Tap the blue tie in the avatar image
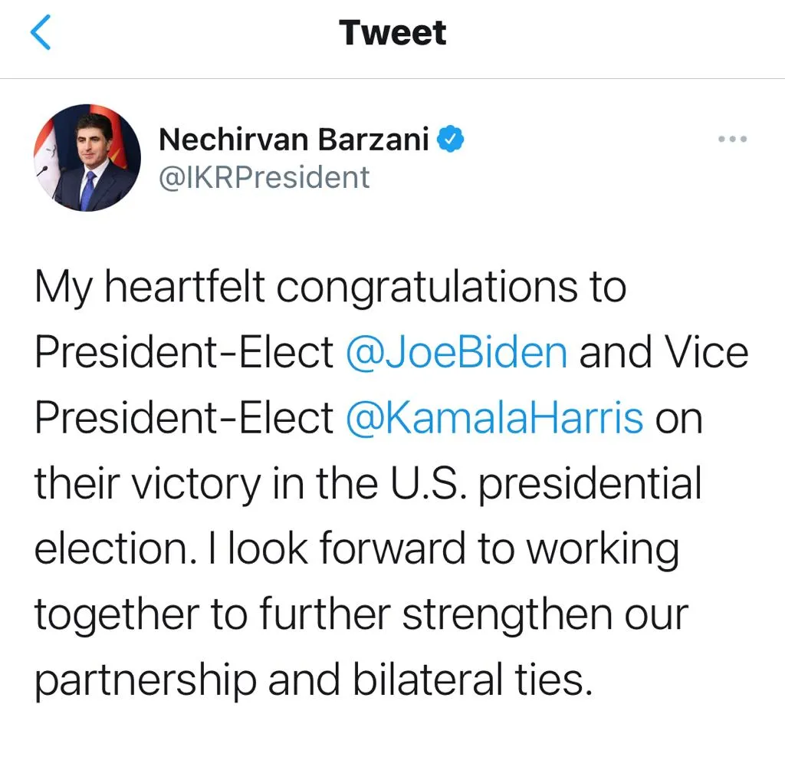This screenshot has height=757, width=785. 87,191
